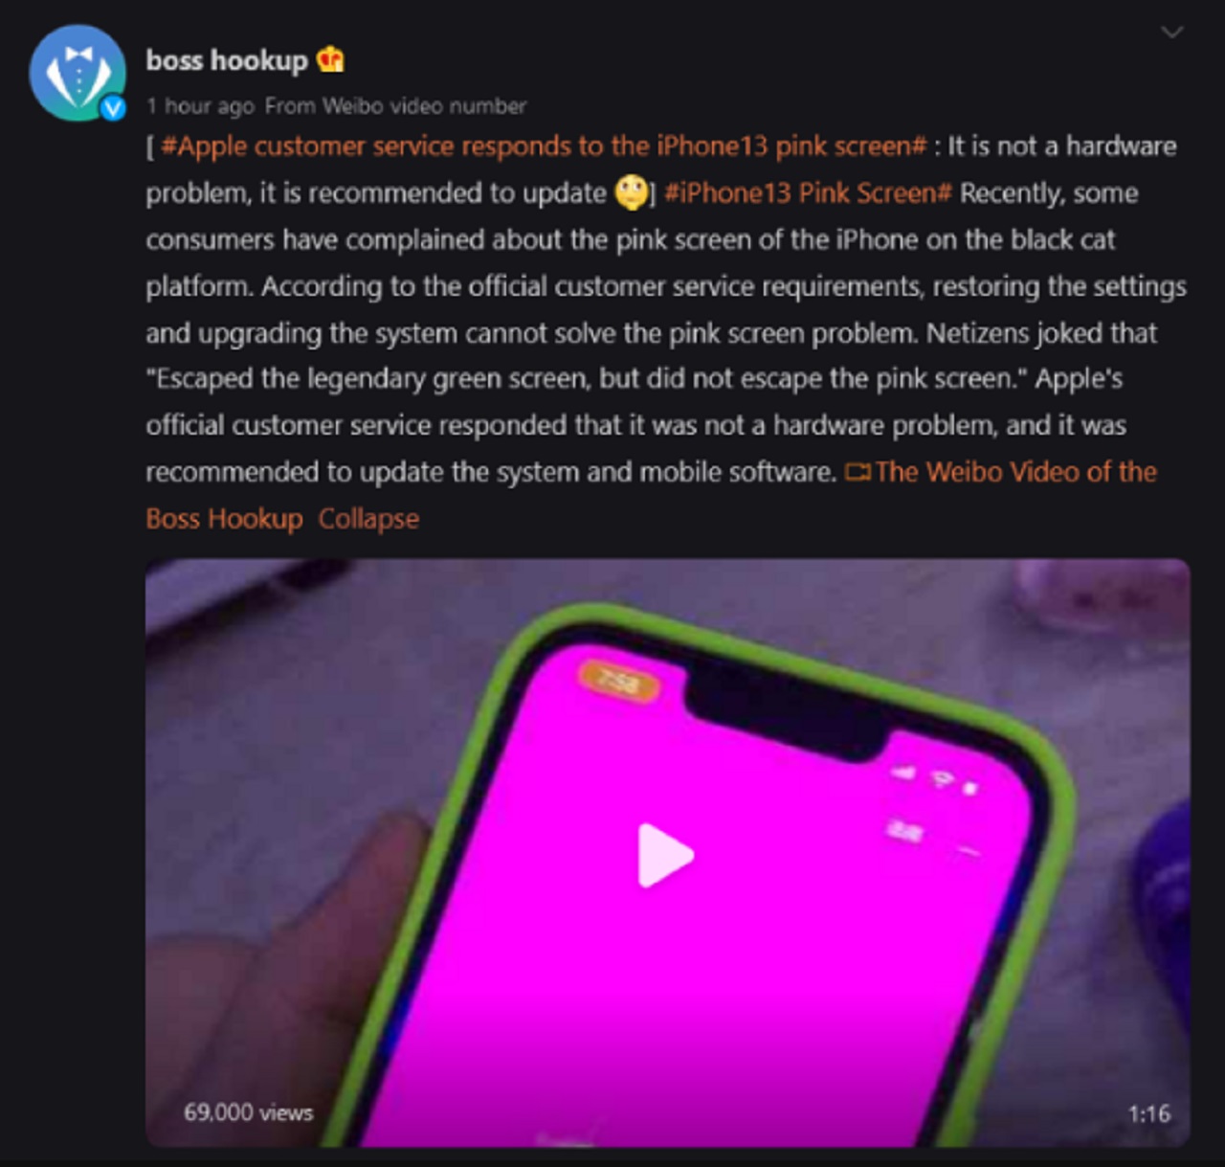Open "The Weibo Video of the" link
Image resolution: width=1225 pixels, height=1167 pixels.
pos(1015,472)
